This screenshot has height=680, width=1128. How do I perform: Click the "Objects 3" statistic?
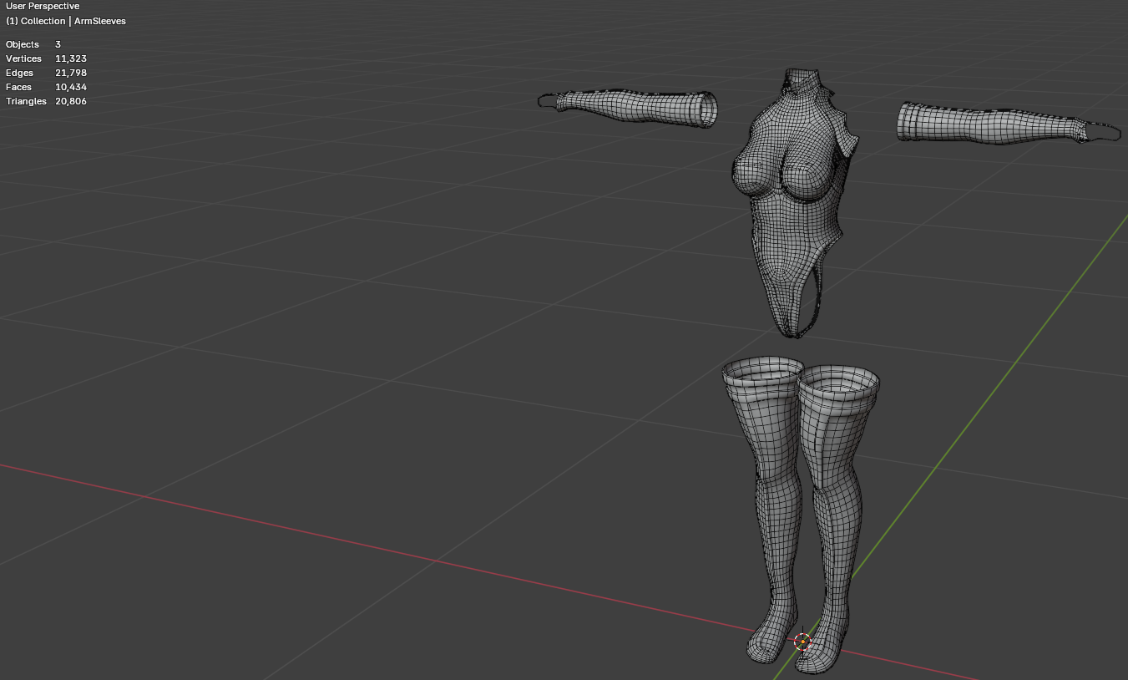(33, 44)
